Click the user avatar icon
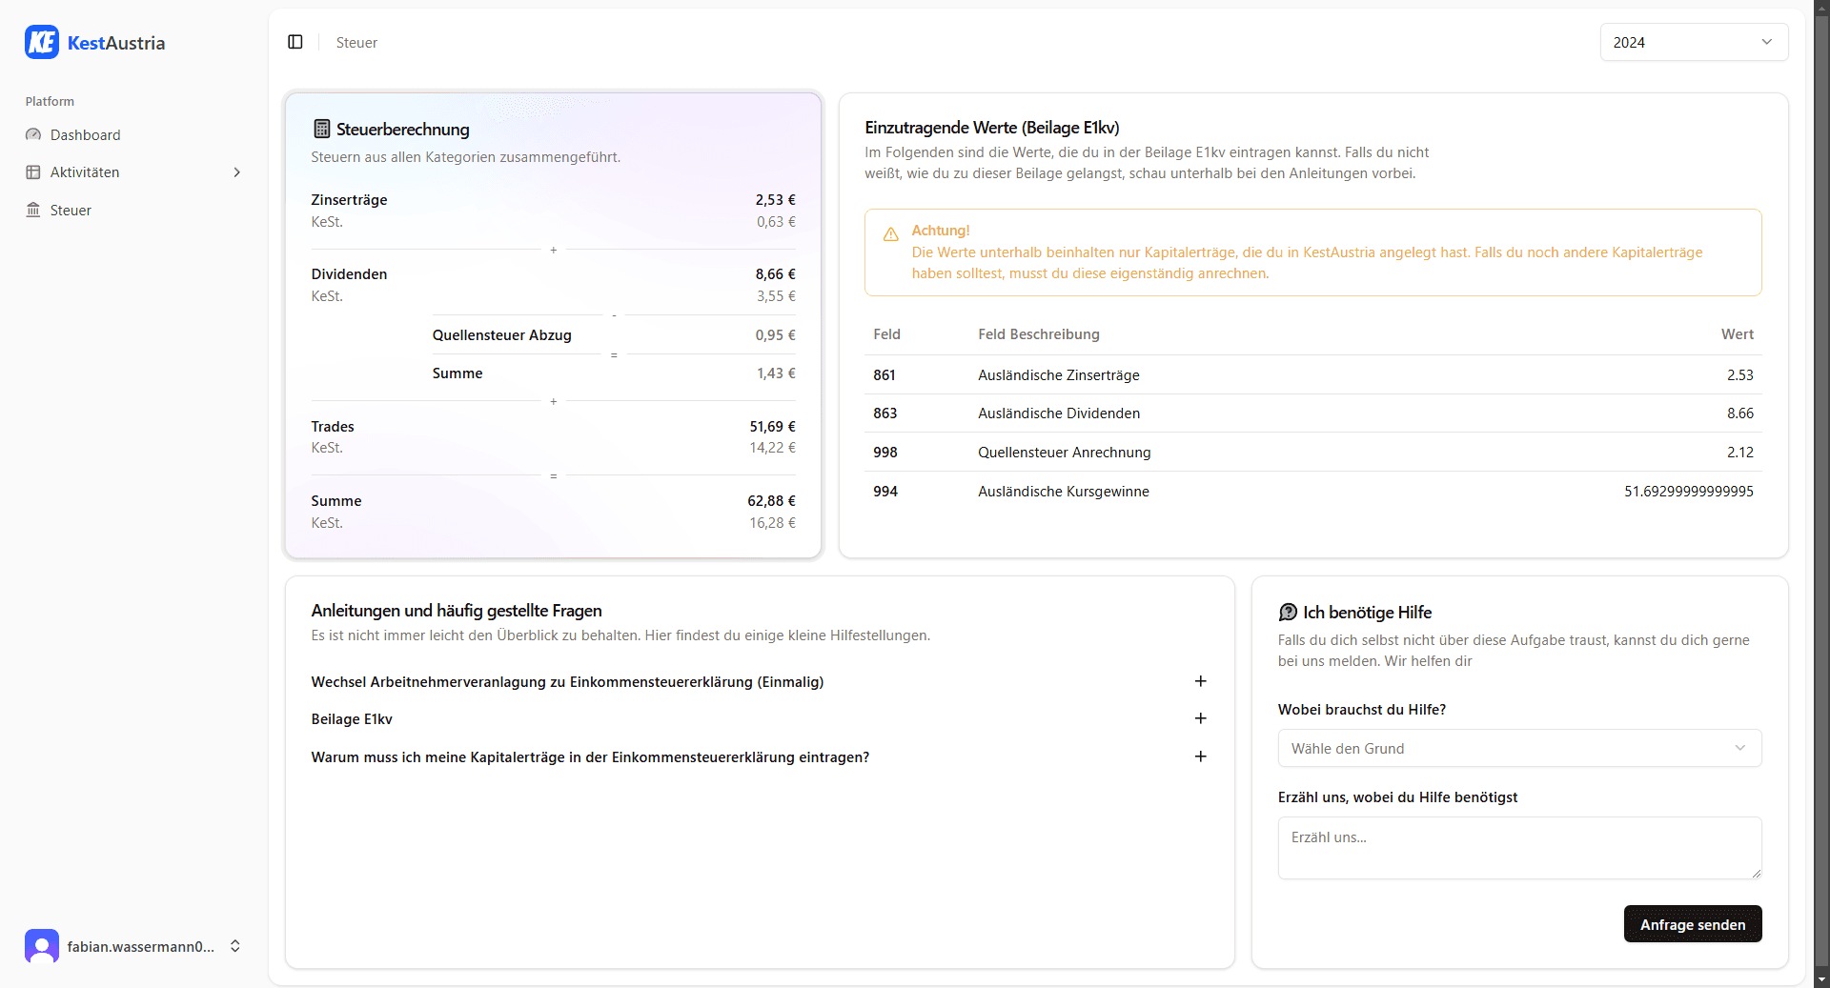This screenshot has height=988, width=1830. [42, 946]
